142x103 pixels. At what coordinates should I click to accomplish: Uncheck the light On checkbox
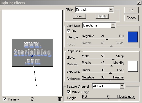tap(68, 31)
